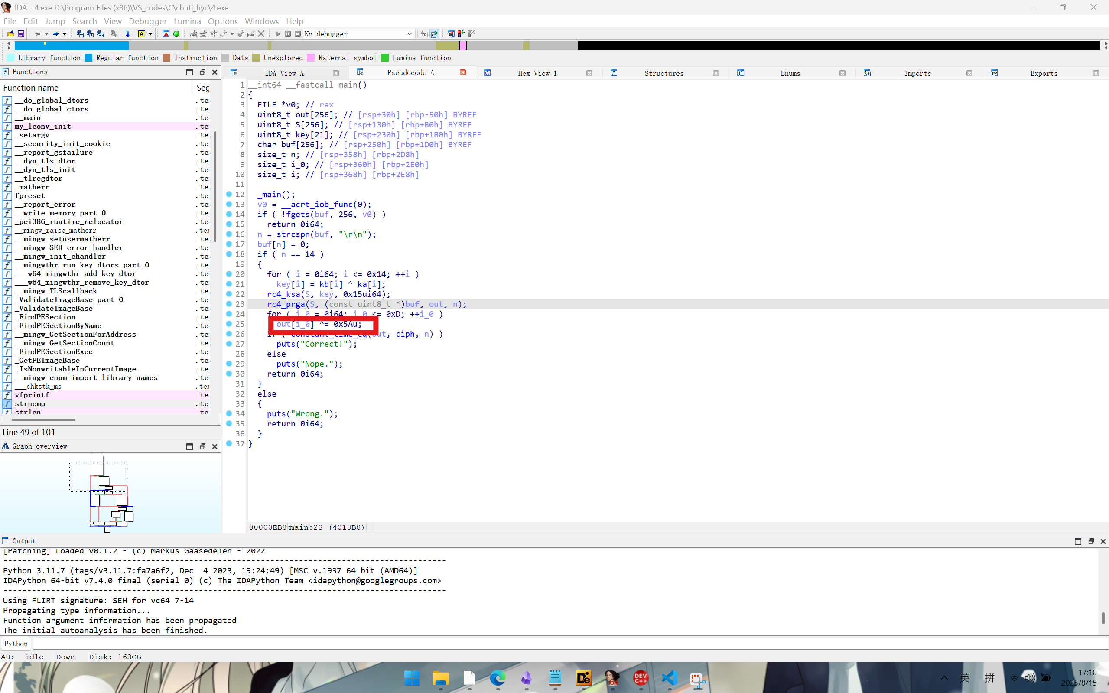Open File Explorer from the taskbar
Screen dimensions: 1109x693
click(440, 678)
